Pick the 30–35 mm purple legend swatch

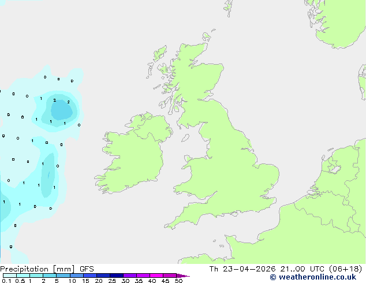point(130,275)
